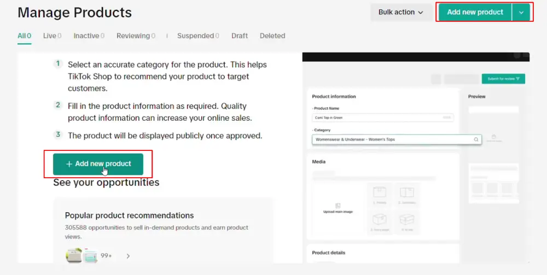Screen dimensions: 547x275
Task: Open the arrow menu beside Add new product
Action: (x=521, y=12)
